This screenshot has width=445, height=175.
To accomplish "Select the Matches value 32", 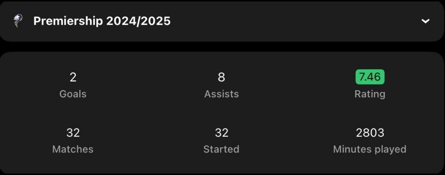I will point(73,132).
